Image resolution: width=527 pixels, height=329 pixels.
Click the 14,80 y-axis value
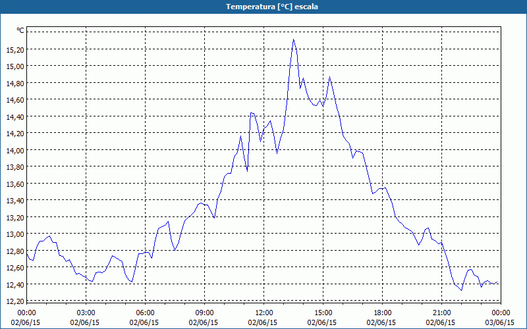[15, 84]
